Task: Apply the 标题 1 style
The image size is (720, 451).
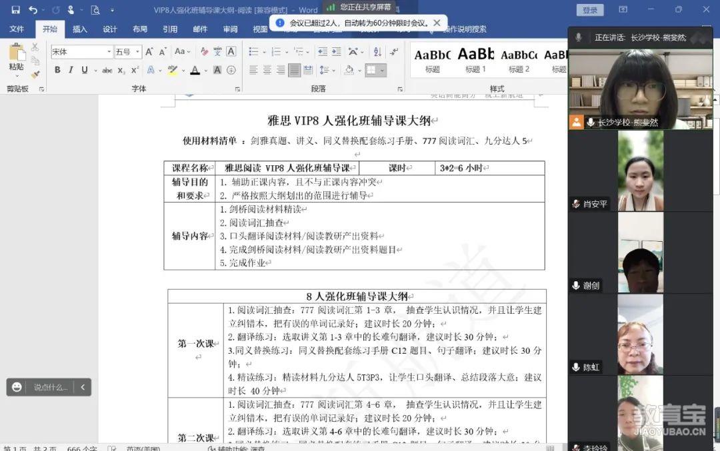Action: pyautogui.click(x=476, y=61)
